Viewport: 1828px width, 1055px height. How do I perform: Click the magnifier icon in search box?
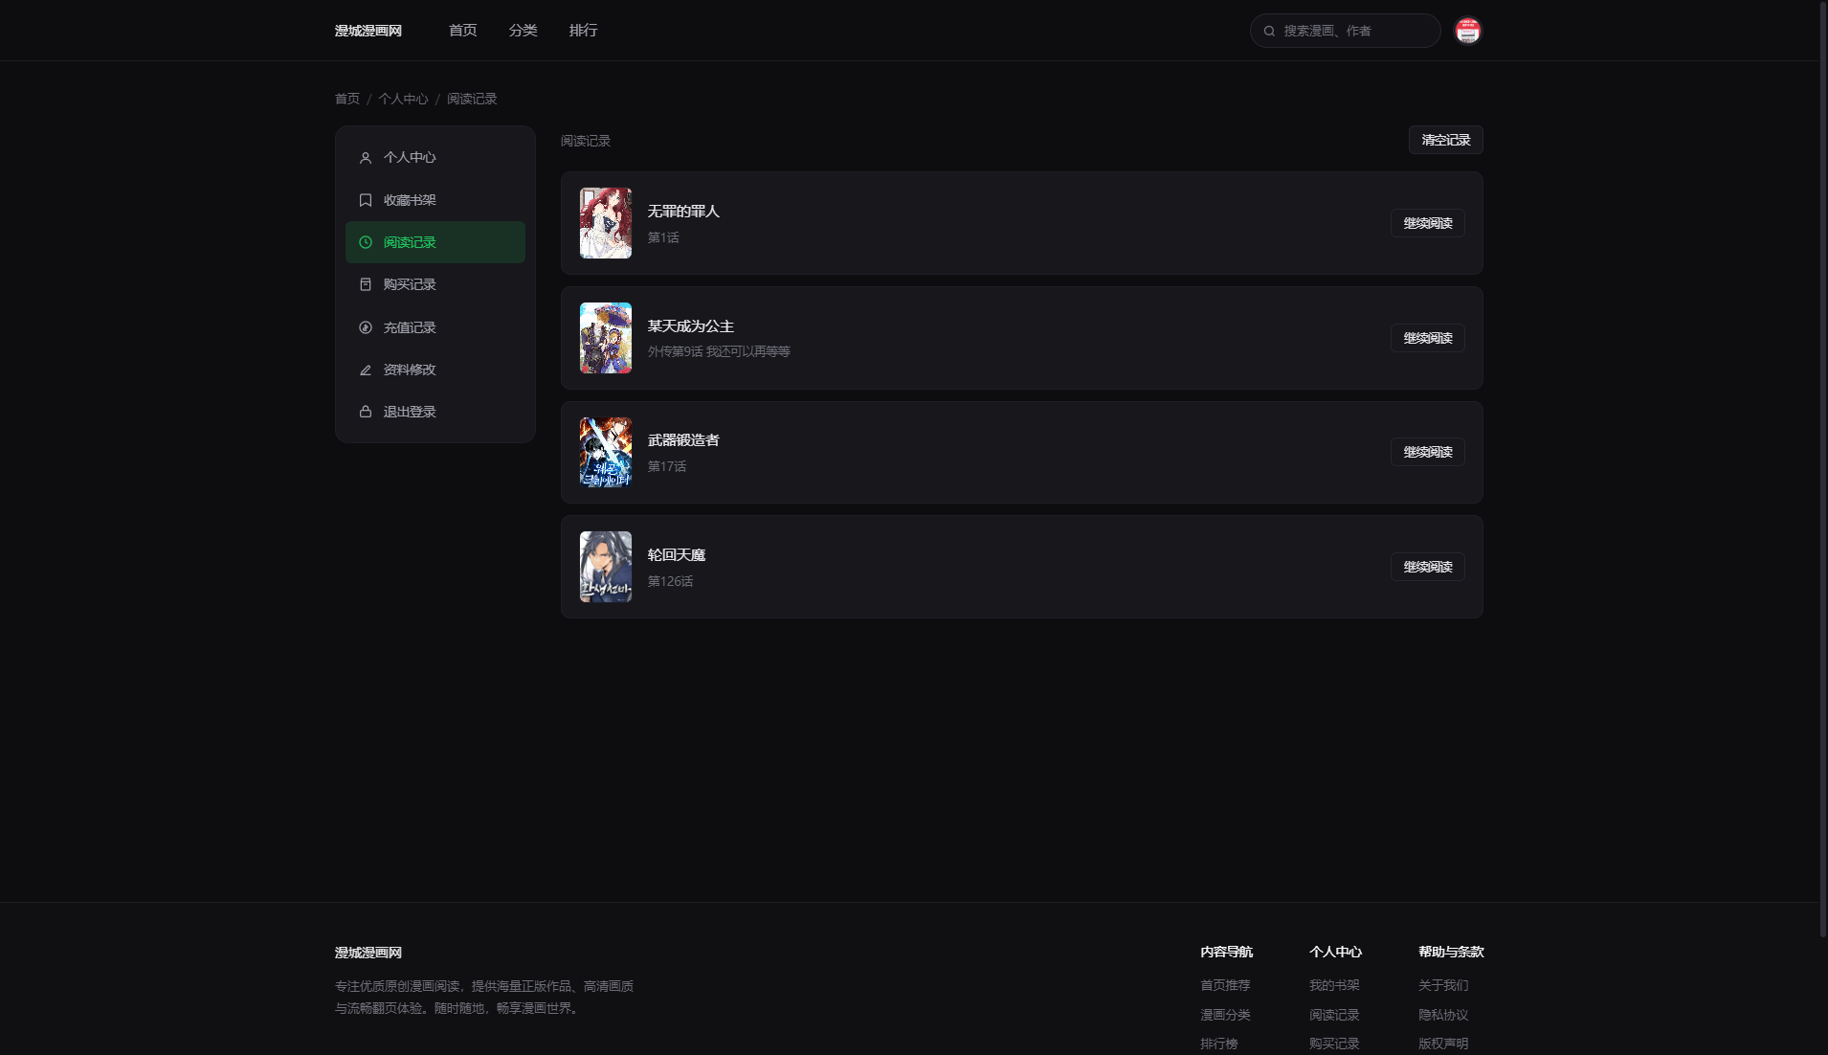[1269, 31]
